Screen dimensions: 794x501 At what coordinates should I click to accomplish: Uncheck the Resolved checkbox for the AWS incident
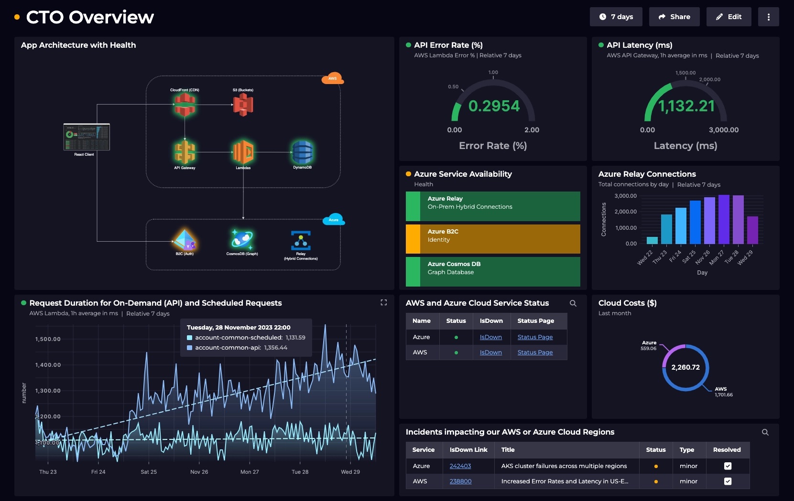point(728,481)
